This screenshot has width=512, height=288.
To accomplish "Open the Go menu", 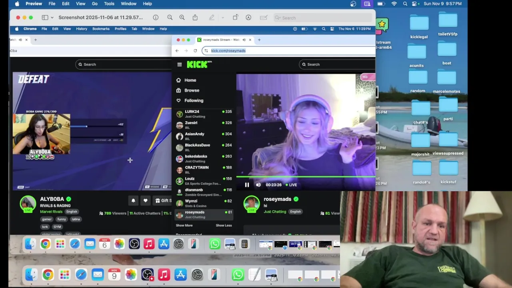I will pos(95,4).
